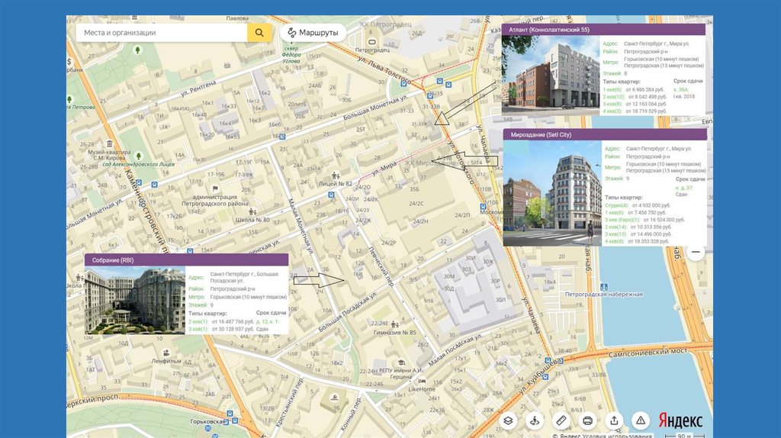This screenshot has width=781, height=438.
Task: Open the share map icon
Action: [x=614, y=420]
